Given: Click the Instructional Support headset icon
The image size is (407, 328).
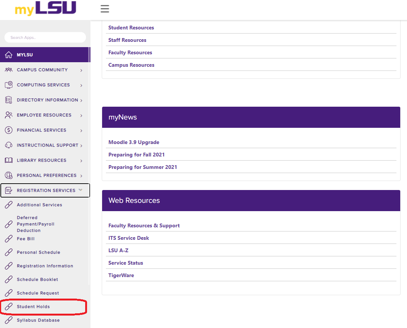Looking at the screenshot, I should tap(9, 145).
